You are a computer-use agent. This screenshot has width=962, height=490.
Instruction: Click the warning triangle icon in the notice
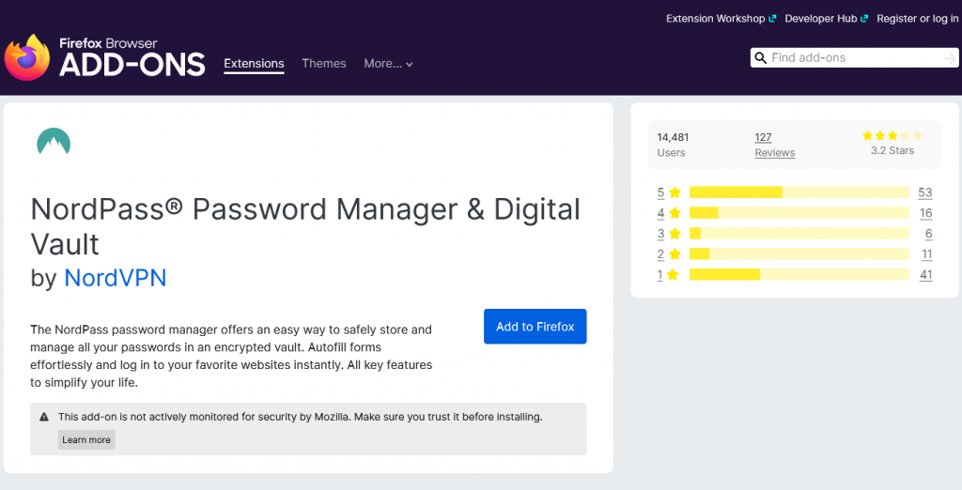(44, 417)
